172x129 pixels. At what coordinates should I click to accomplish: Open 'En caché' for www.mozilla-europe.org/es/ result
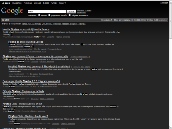(42, 49)
